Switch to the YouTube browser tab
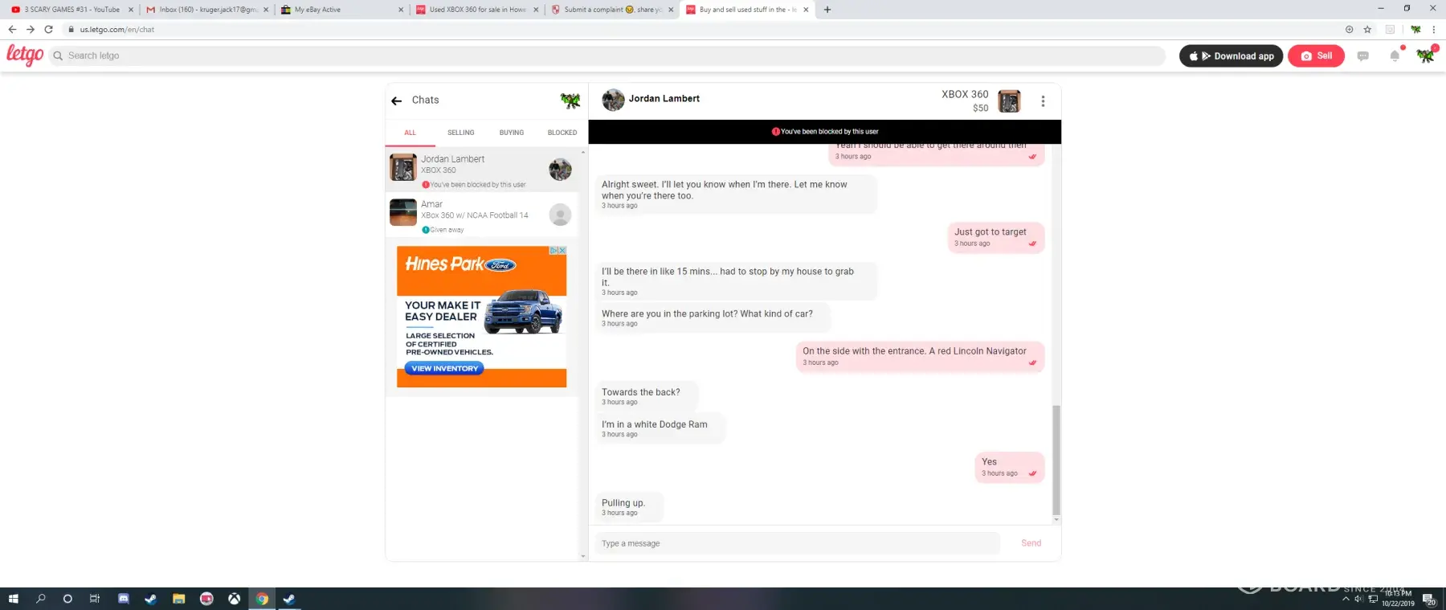This screenshot has height=610, width=1446. pos(71,10)
